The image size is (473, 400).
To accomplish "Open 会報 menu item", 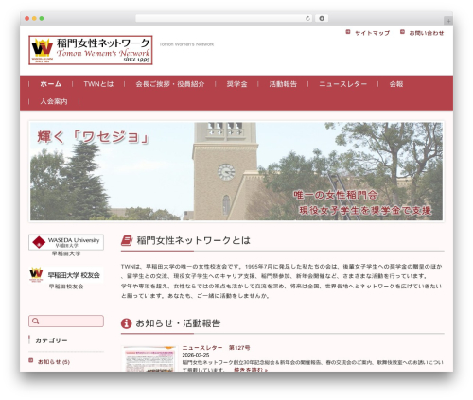I will [396, 84].
